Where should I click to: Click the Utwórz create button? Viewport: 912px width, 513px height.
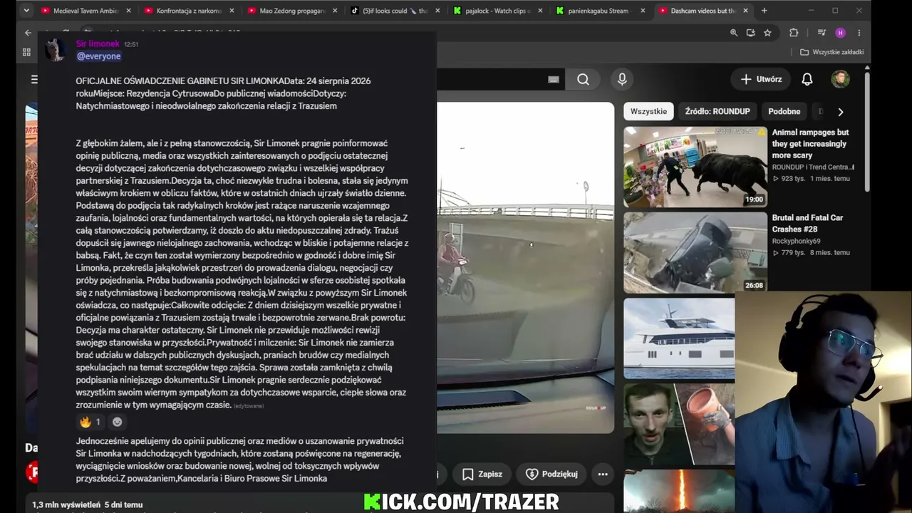[x=761, y=79]
